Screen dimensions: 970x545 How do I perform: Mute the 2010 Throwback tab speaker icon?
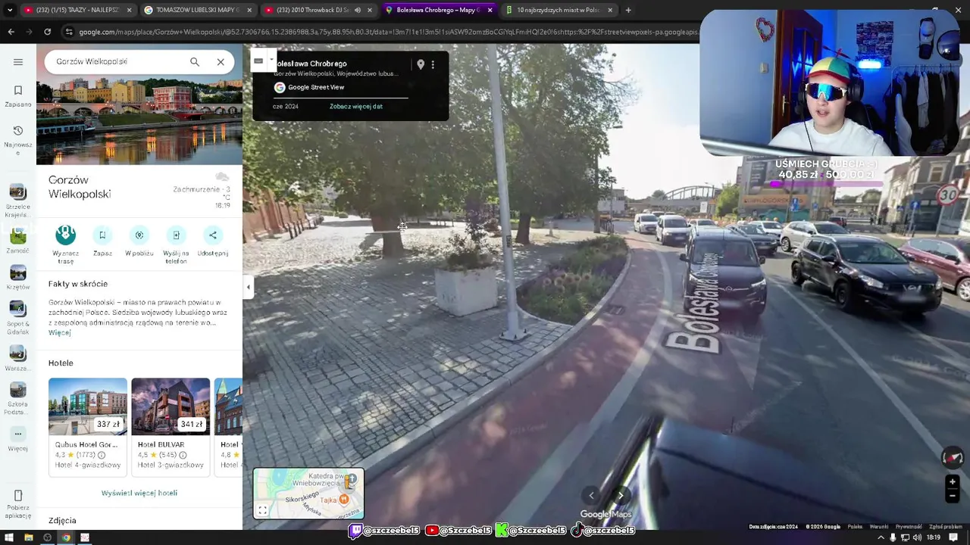point(358,10)
